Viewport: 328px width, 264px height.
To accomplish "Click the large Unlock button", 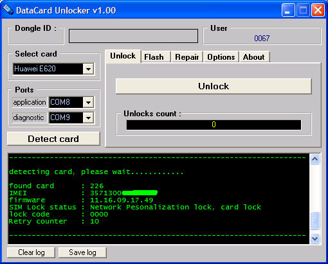I will coord(214,86).
